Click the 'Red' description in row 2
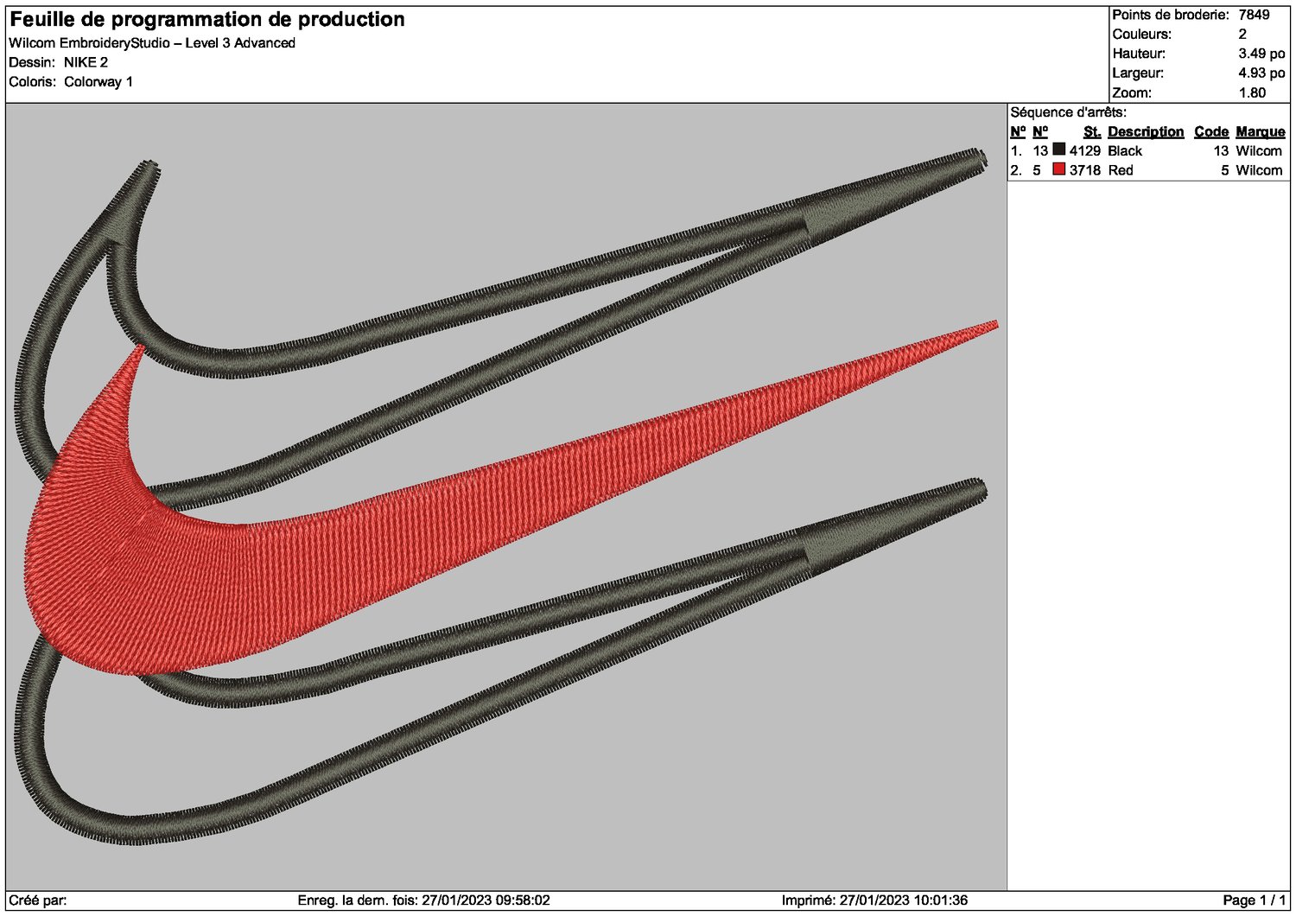The image size is (1296, 916). 1121,170
